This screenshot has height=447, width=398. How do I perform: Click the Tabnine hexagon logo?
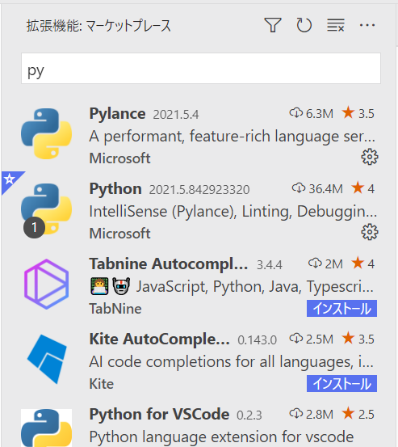pyautogui.click(x=46, y=284)
